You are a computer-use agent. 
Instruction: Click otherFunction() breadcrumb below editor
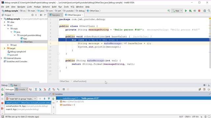(x=80, y=81)
